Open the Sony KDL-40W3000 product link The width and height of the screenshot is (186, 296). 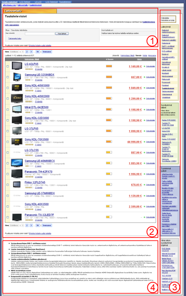(x=37, y=86)
